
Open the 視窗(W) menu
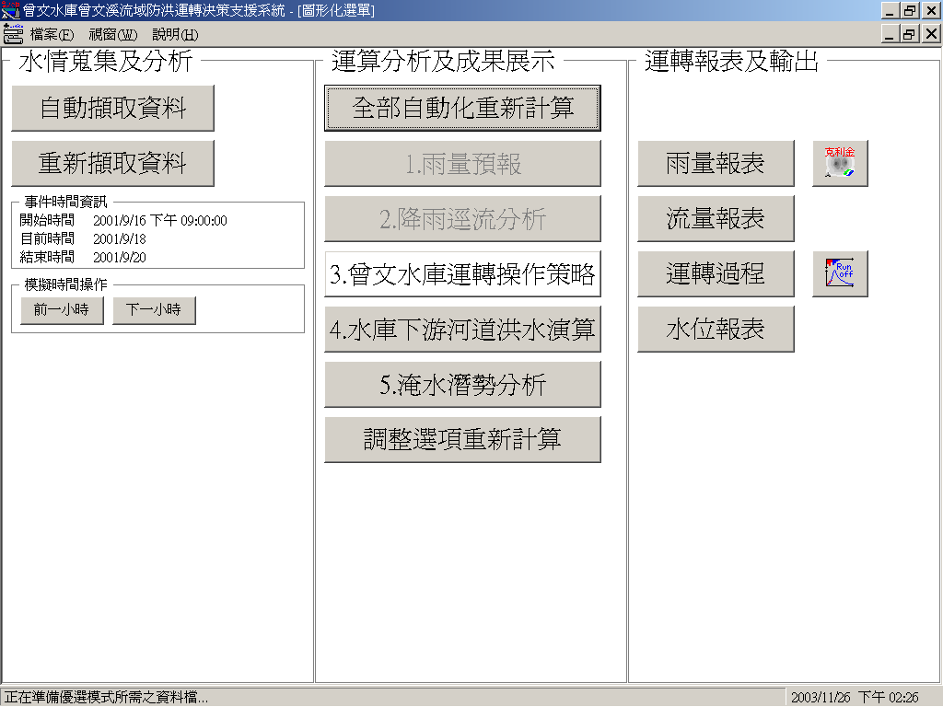point(113,35)
